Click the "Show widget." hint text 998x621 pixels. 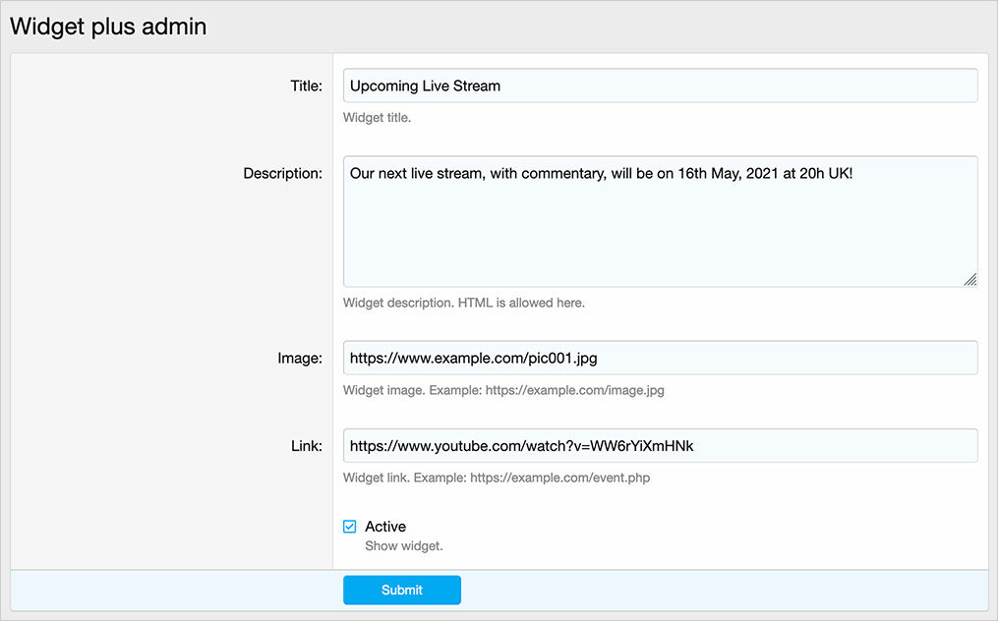[403, 545]
